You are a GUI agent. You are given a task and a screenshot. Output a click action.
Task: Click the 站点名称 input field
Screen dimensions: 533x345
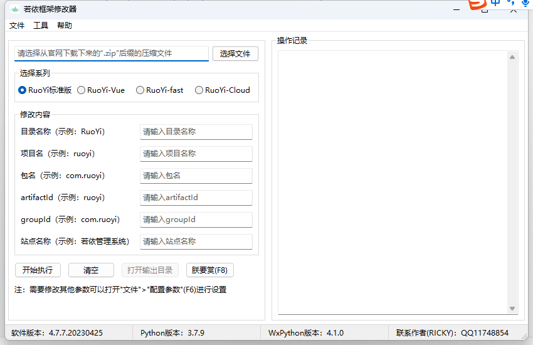(x=196, y=242)
